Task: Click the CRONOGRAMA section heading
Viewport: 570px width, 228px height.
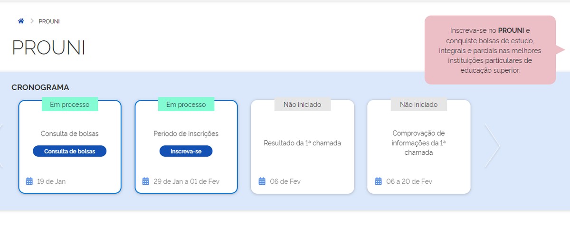Action: click(40, 87)
